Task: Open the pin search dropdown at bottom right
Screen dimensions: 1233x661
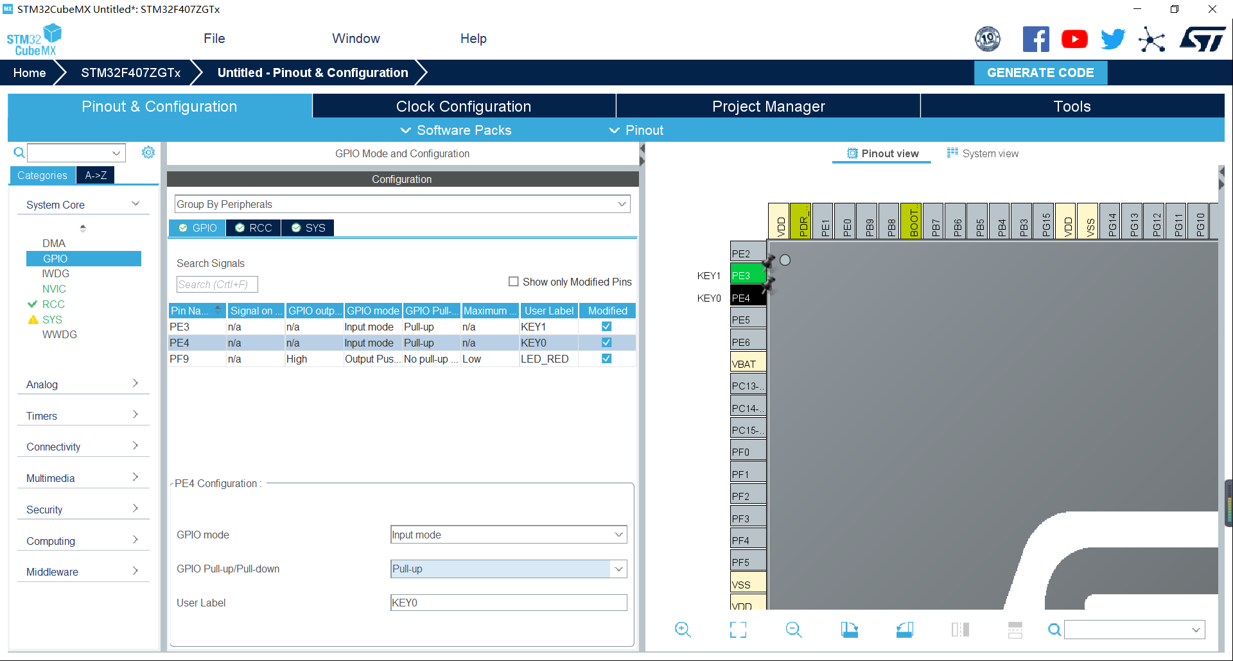Action: point(1196,630)
